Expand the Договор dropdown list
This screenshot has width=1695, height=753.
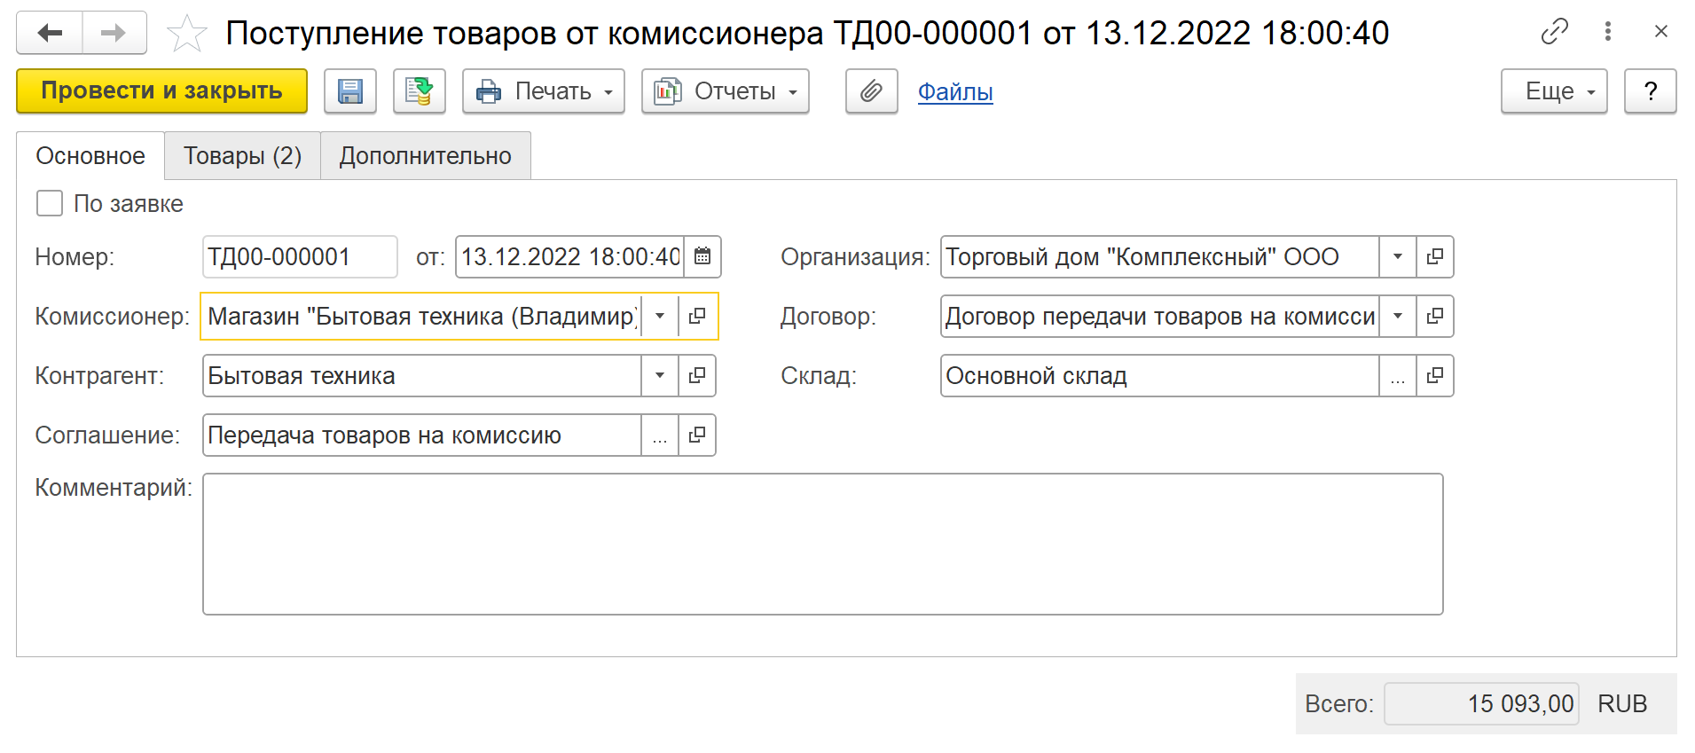pos(1398,317)
